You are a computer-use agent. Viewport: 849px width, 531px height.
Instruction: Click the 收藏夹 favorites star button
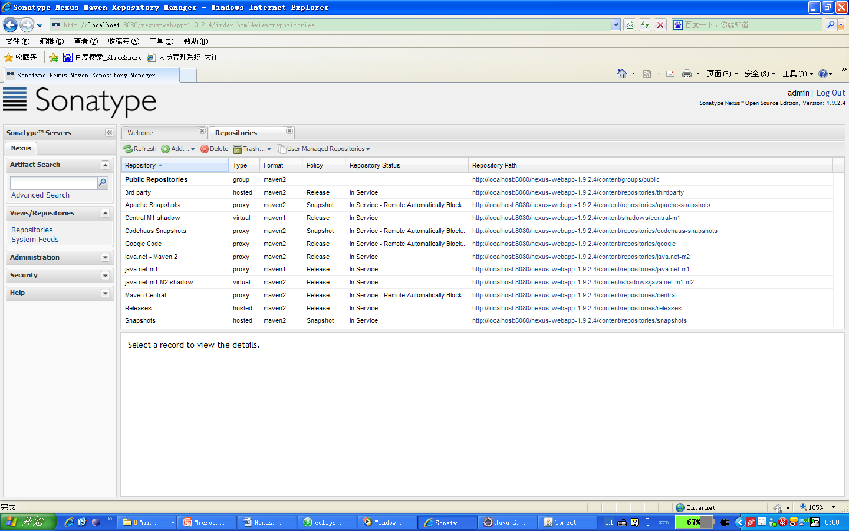click(x=21, y=57)
